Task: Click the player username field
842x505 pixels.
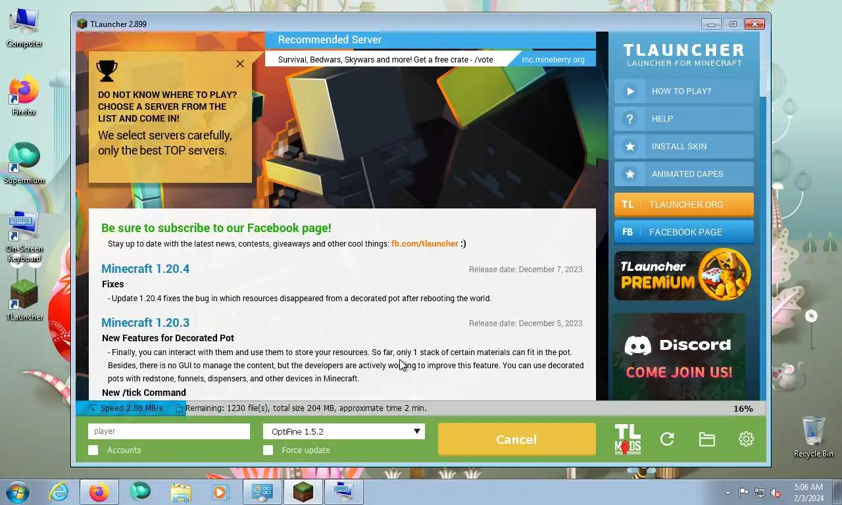Action: pos(169,431)
